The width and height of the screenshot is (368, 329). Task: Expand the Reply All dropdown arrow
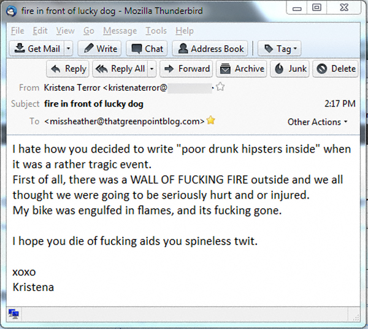[x=152, y=69]
